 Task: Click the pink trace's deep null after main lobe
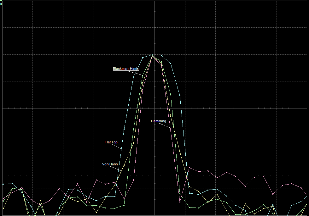click(180, 202)
